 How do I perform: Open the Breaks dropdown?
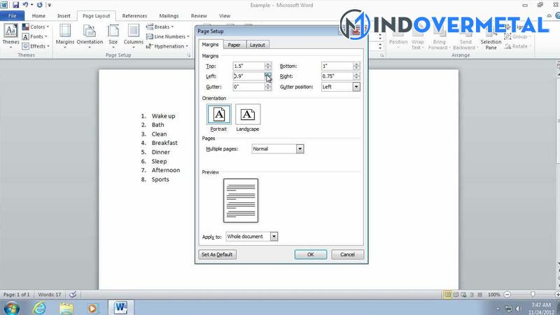tap(160, 27)
